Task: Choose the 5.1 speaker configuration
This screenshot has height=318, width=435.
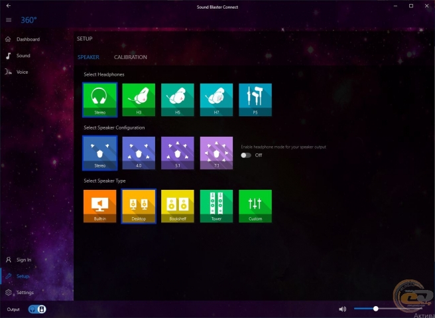Action: [x=178, y=153]
